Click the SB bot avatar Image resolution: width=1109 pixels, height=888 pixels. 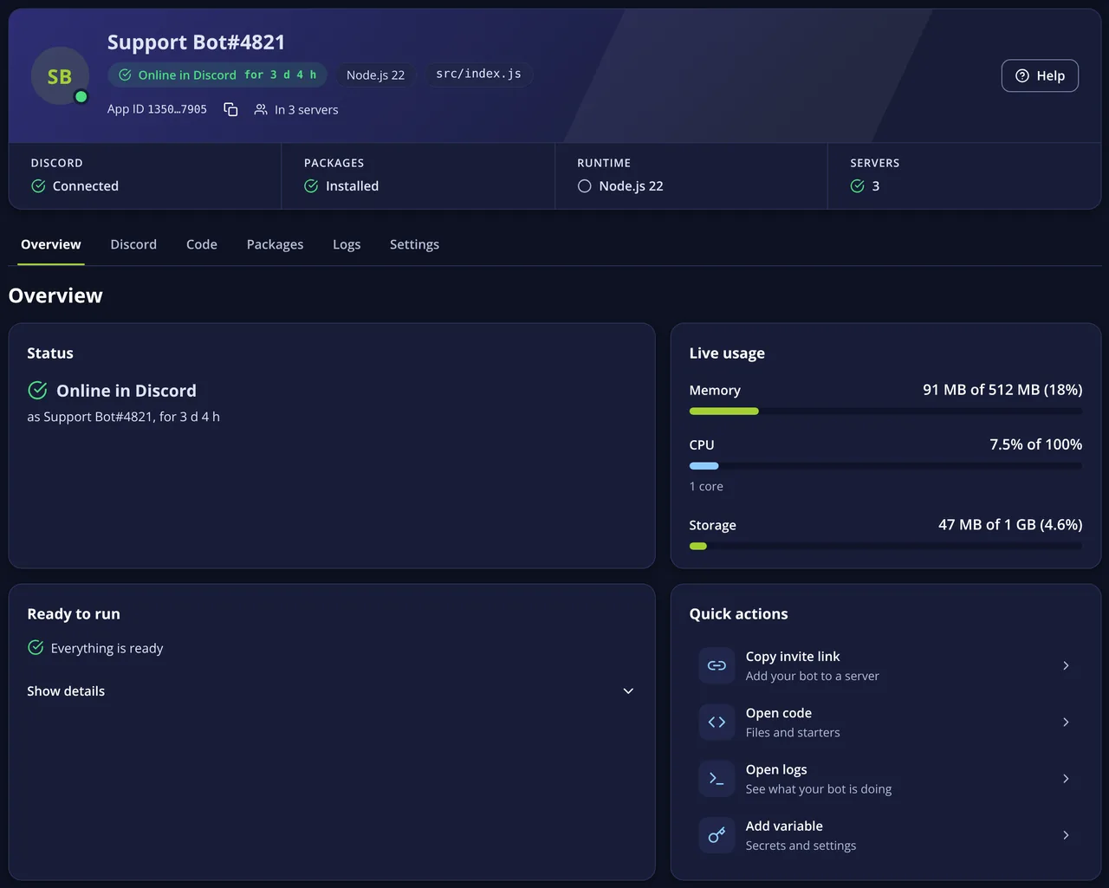[x=60, y=76]
